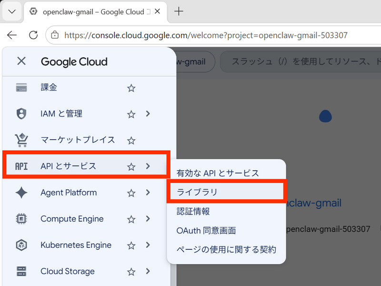This screenshot has height=286, width=381.
Task: Select ライブラリ in the submenu
Action: click(226, 192)
